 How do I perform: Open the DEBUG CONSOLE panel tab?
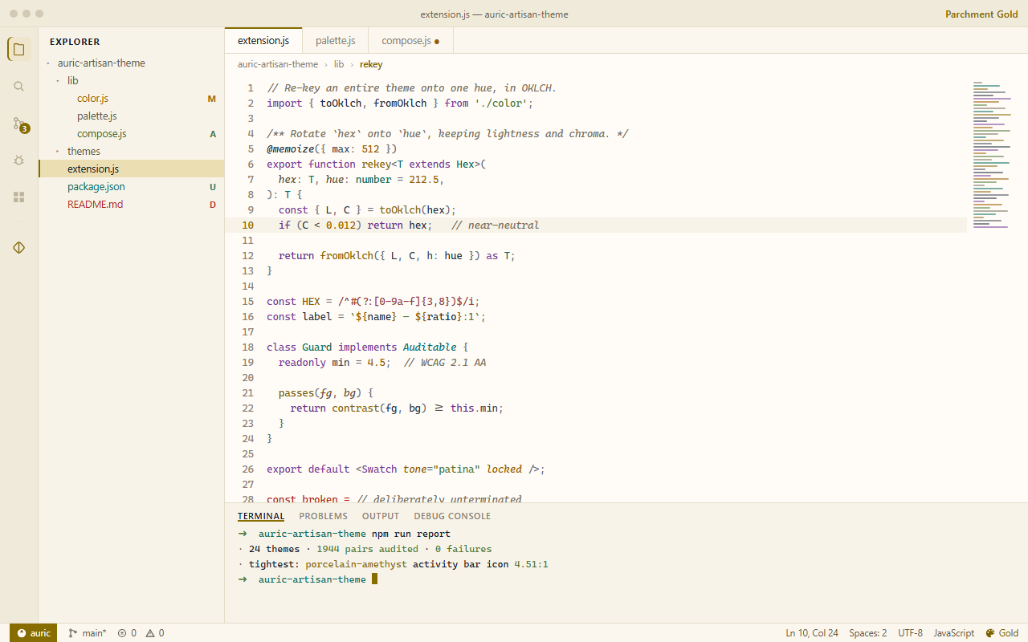(x=452, y=516)
